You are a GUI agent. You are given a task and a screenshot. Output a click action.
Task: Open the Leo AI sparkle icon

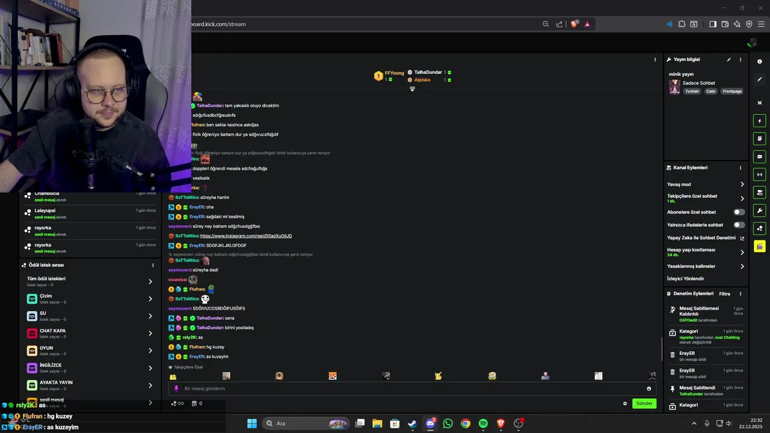pos(737,24)
